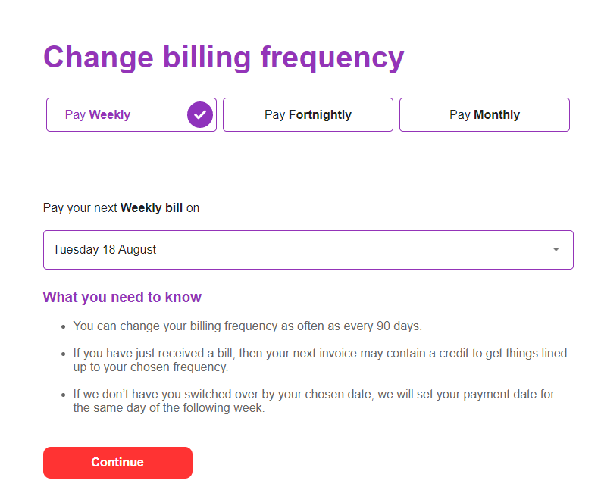601x493 pixels.
Task: Click the purple checkmark icon on Pay Weekly
Action: (199, 114)
